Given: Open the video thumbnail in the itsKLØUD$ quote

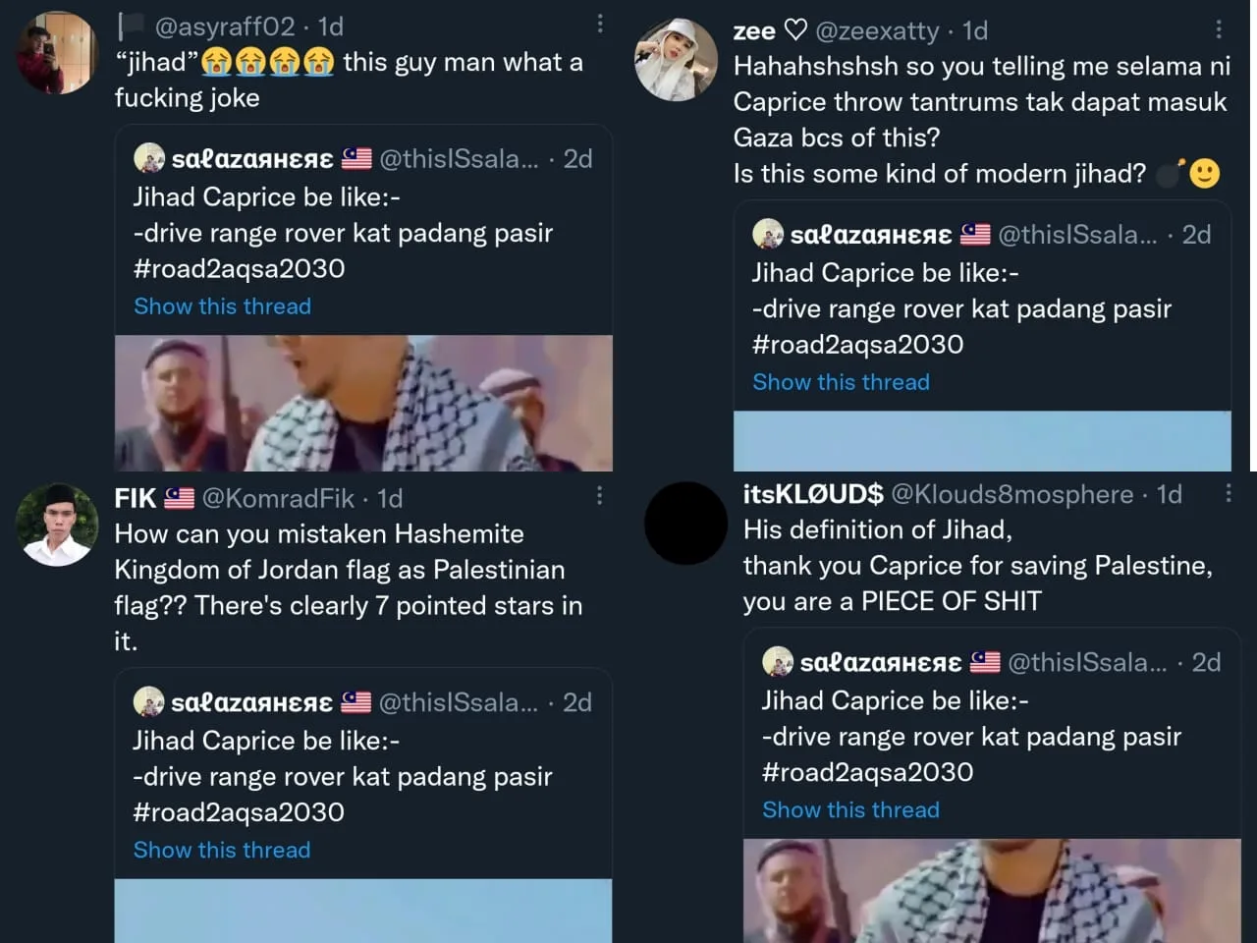Looking at the screenshot, I should [x=992, y=891].
